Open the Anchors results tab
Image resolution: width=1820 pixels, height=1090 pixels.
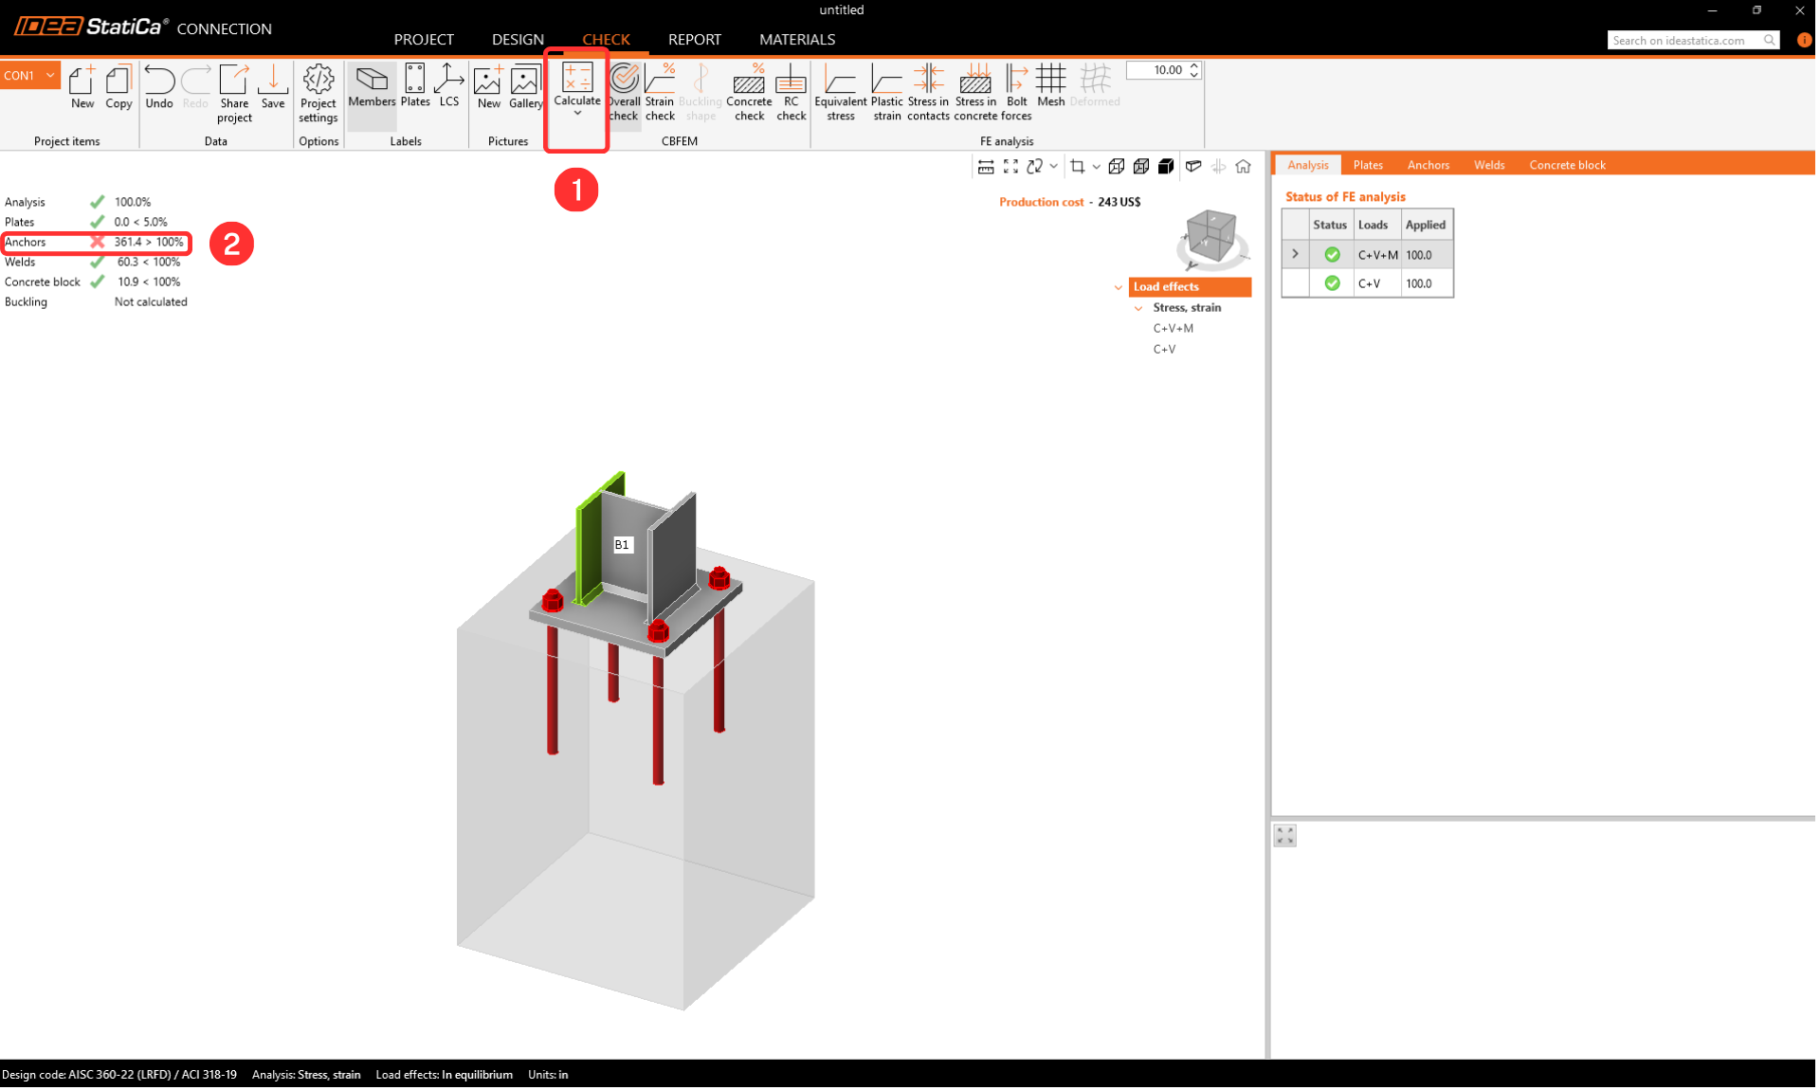(x=1427, y=165)
